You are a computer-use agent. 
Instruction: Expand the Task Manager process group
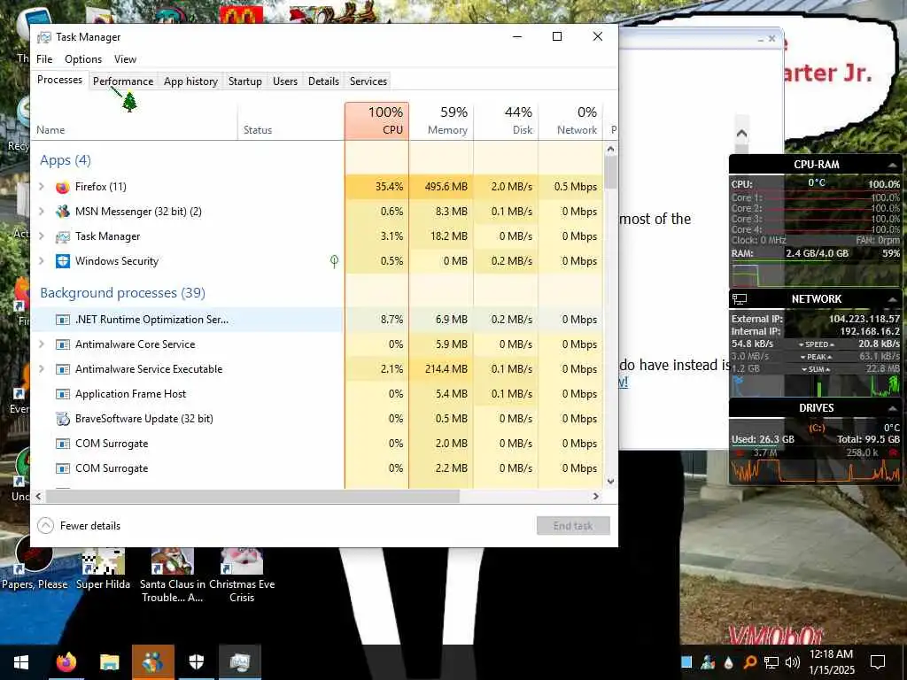click(42, 236)
